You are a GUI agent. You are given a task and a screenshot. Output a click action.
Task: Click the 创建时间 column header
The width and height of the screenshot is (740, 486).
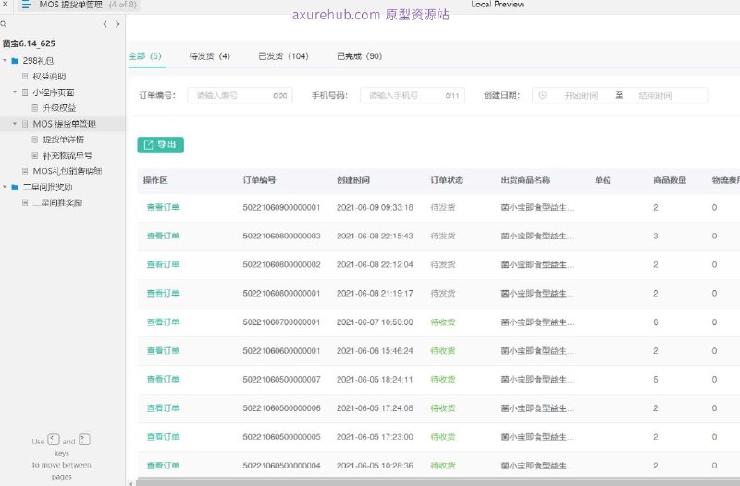[353, 180]
